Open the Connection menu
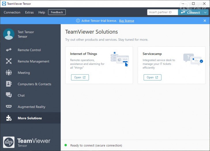210x151 pixels. pos(12,12)
